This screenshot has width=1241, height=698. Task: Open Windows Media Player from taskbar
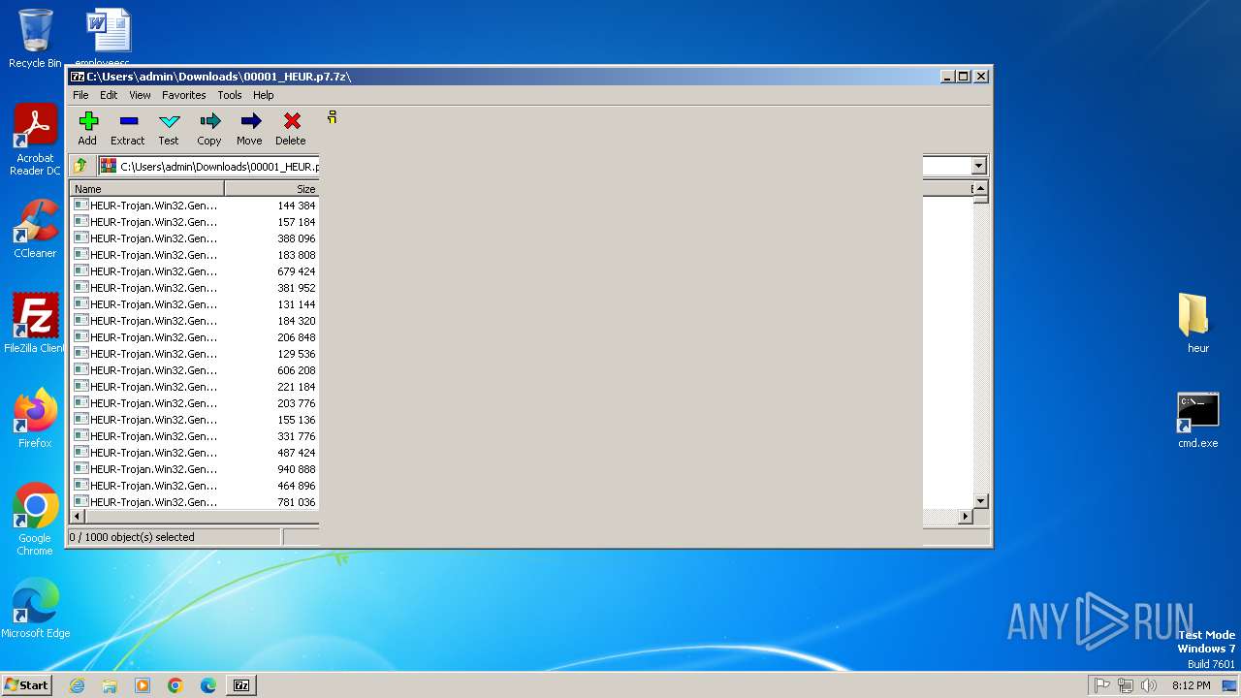point(143,685)
